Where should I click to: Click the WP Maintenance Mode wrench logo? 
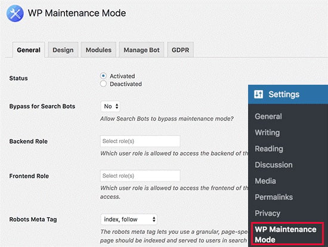15,13
